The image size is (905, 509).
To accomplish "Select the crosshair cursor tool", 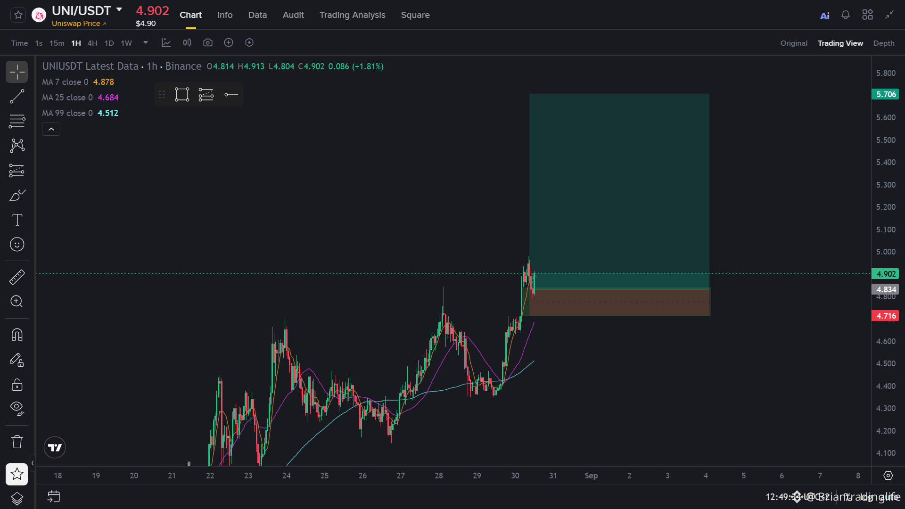I will (17, 72).
